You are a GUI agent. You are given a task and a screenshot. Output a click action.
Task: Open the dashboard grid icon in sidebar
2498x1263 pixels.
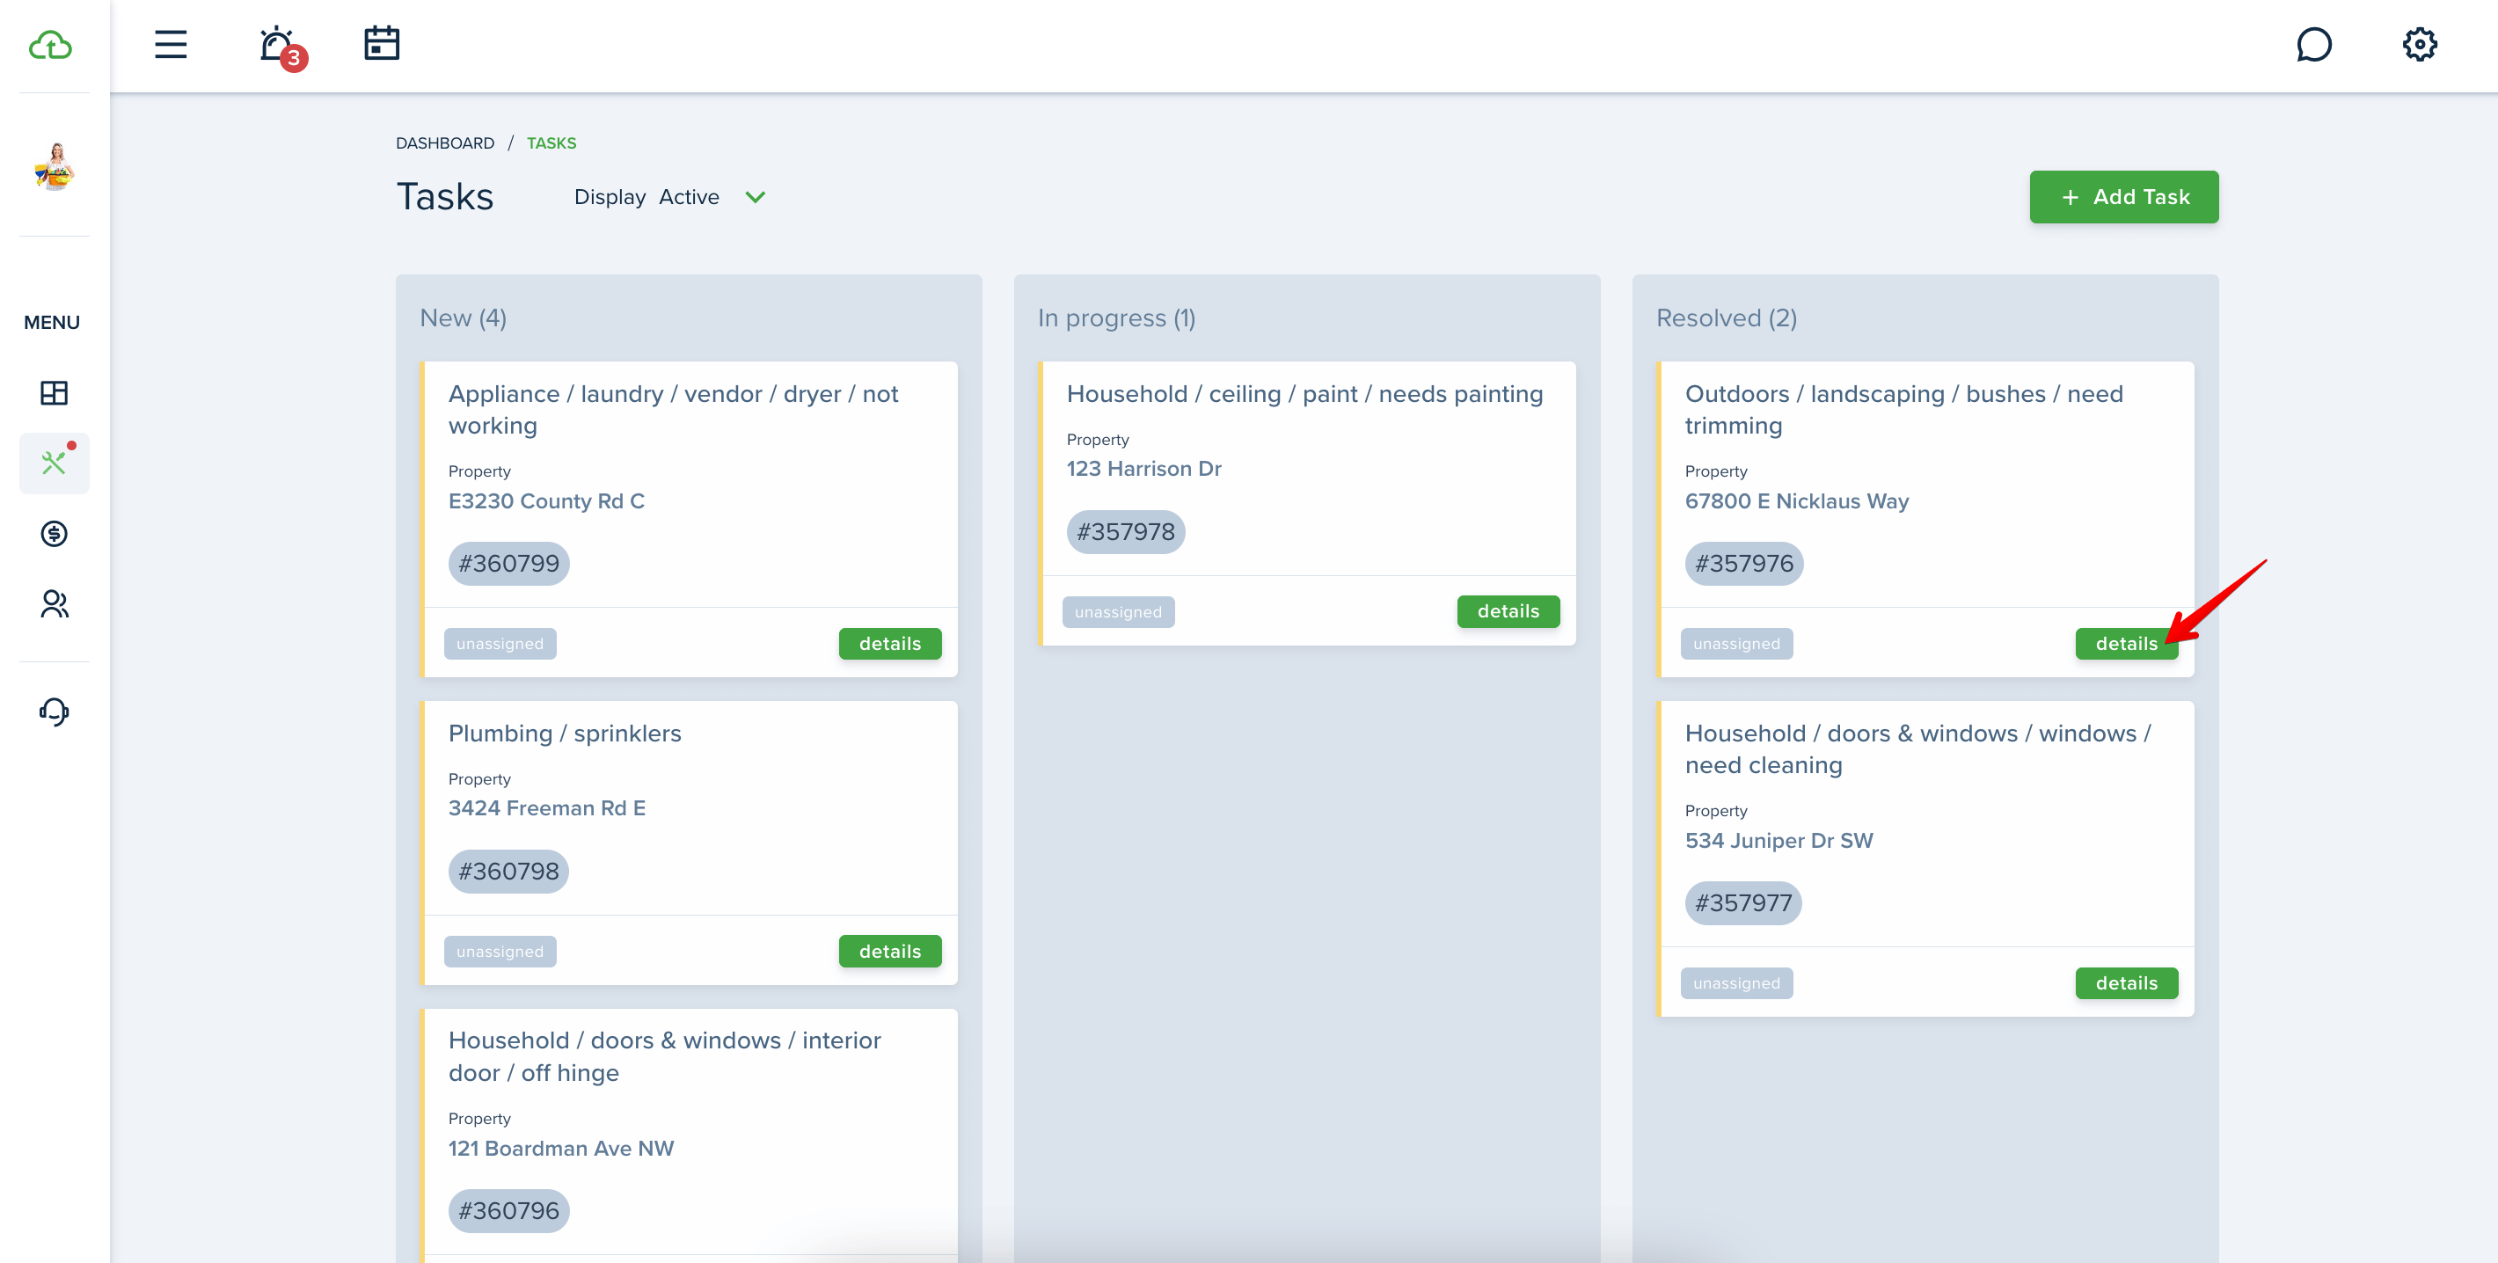[55, 392]
